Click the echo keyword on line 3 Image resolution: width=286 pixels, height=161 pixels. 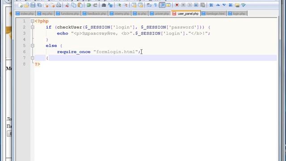63,34
